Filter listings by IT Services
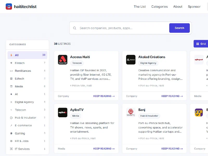Image resolution: width=208 pixels, height=156 pixels. tap(28, 149)
